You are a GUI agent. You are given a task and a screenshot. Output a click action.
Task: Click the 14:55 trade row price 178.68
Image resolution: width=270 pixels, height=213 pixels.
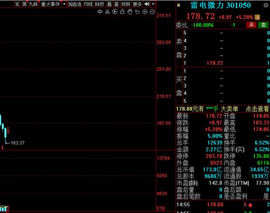(x=215, y=205)
